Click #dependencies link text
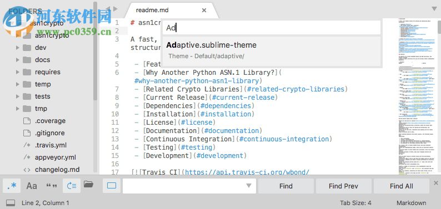Image resolution: width=441 pixels, height=209 pixels. pyautogui.click(x=226, y=106)
